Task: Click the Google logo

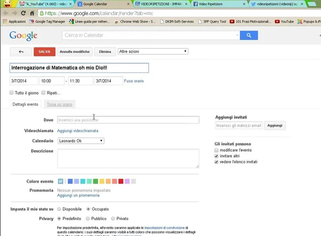Action: coord(23,36)
